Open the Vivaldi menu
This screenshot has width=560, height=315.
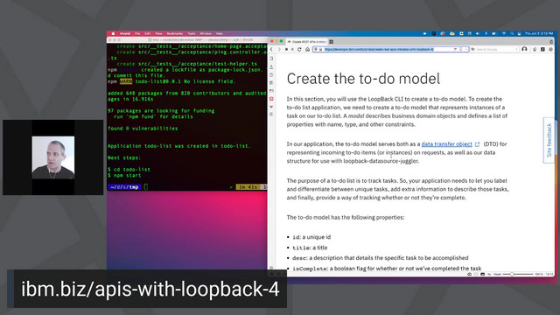tap(125, 33)
